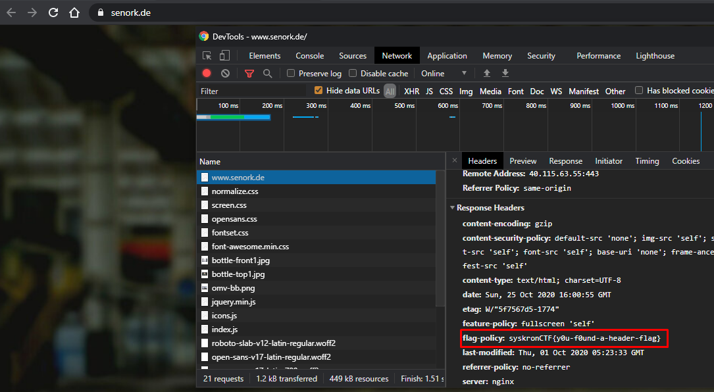This screenshot has width=714, height=392.
Task: Stop recording the network log
Action: click(207, 73)
